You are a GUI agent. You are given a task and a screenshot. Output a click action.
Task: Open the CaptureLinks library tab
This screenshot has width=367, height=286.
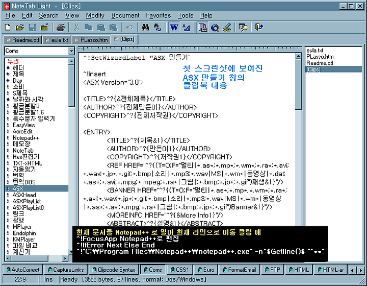(x=66, y=270)
